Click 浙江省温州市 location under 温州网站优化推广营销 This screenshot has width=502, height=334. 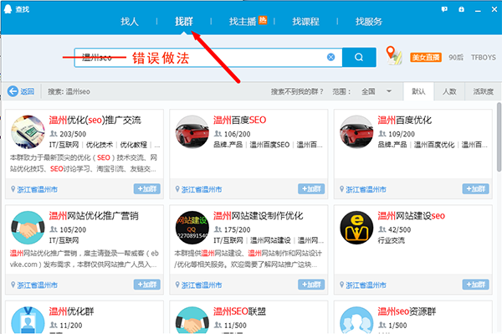pyautogui.click(x=37, y=285)
